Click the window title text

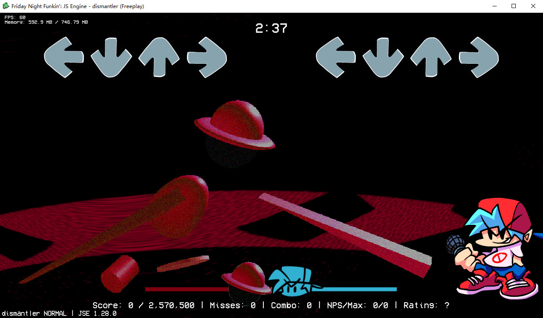click(x=78, y=6)
